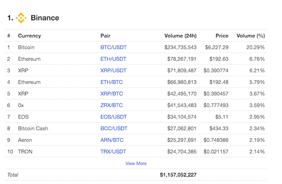Sort by the Volume (%) column header
The height and width of the screenshot is (184, 282).
click(251, 36)
